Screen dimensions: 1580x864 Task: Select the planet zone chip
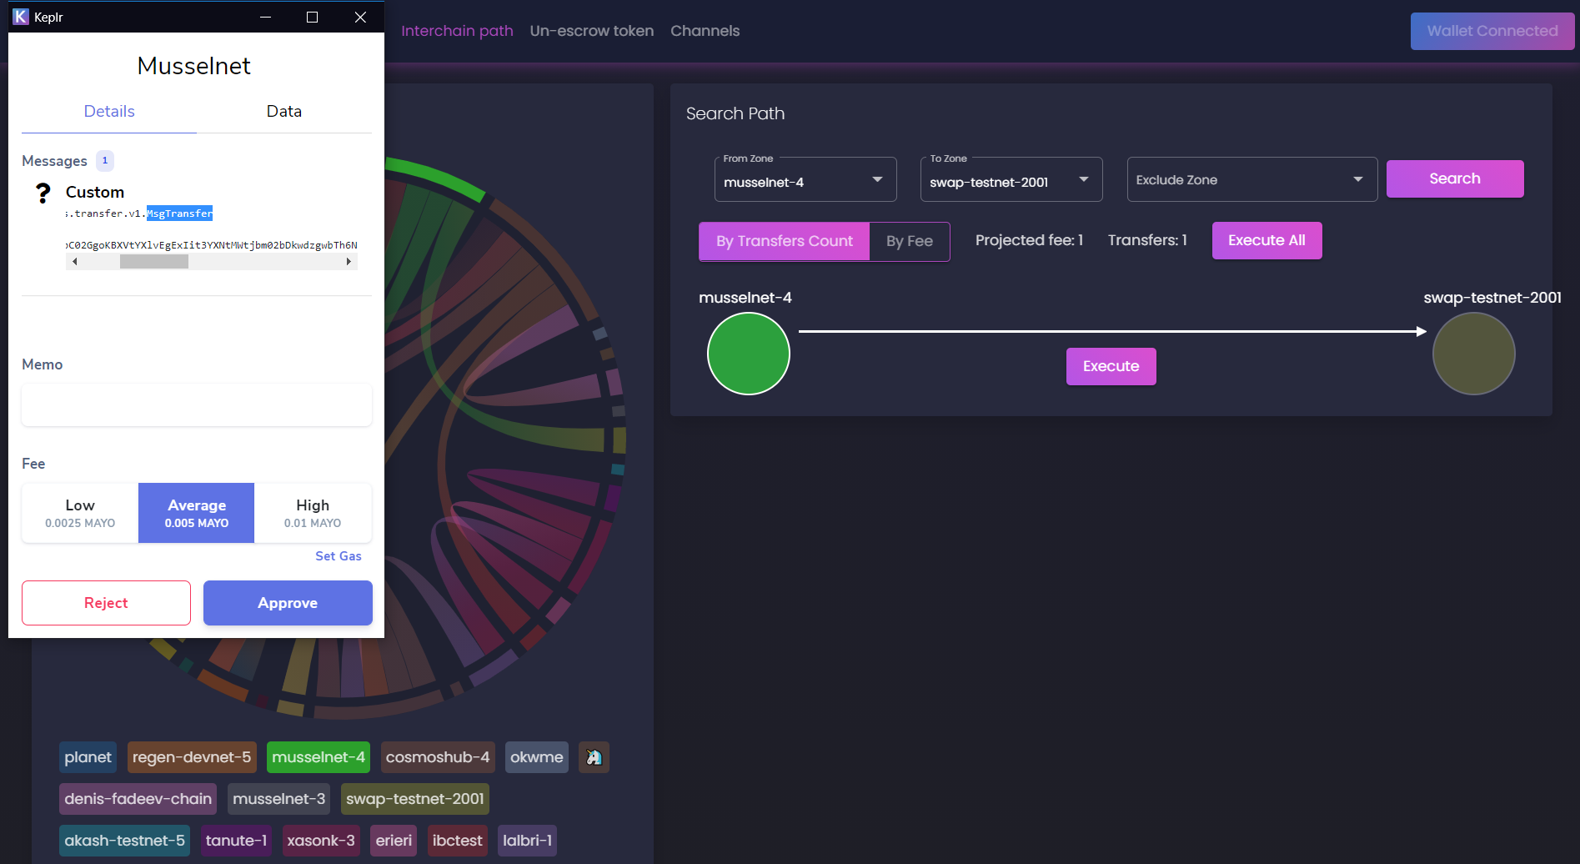88,757
